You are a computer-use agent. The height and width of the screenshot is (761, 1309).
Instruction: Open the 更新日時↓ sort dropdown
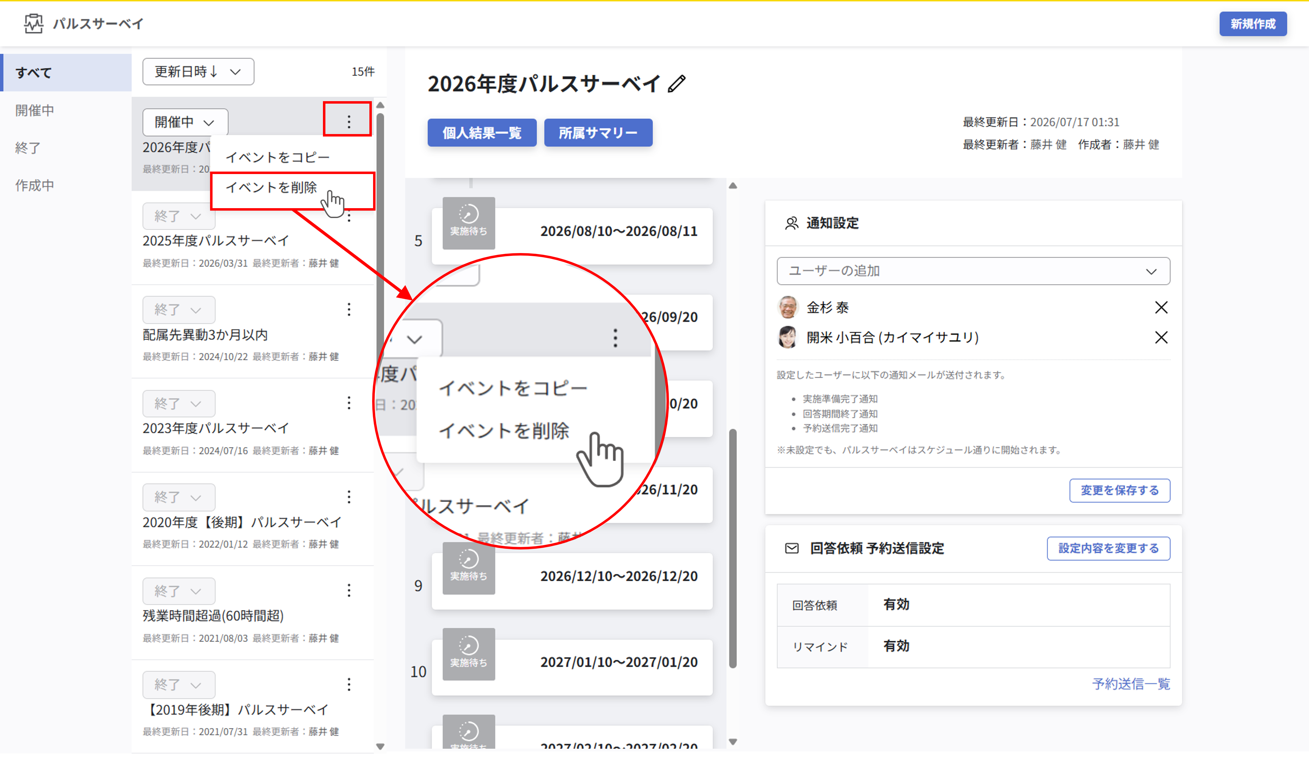click(198, 72)
